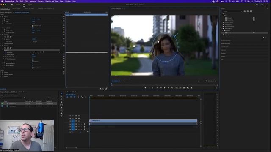Switch to the Audio Clip Mixer tab
This screenshot has height=152, width=271.
pos(46,8)
